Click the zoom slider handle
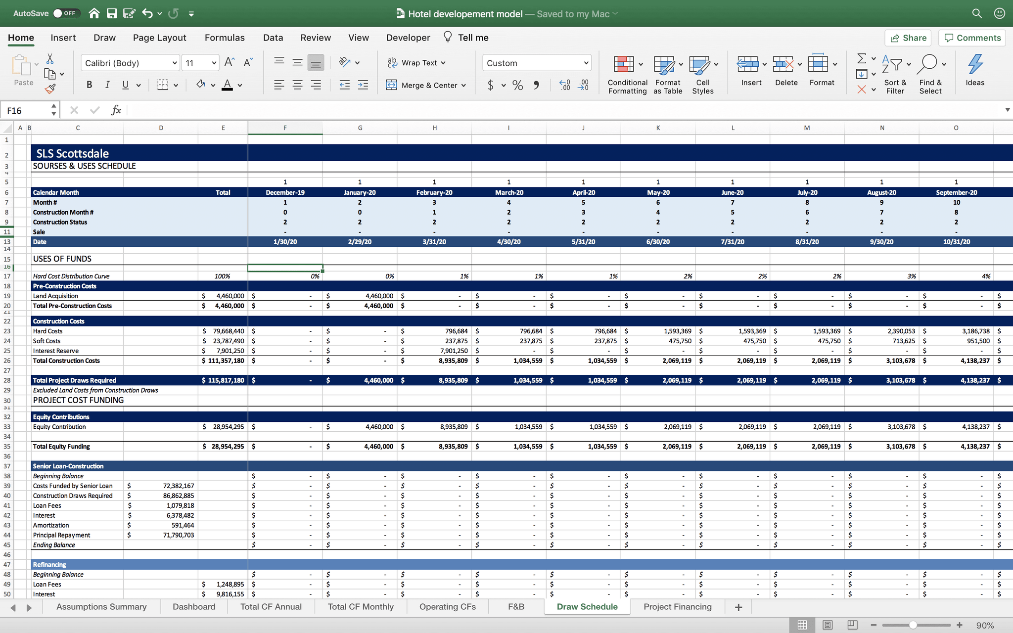Viewport: 1013px width, 633px height. (913, 625)
